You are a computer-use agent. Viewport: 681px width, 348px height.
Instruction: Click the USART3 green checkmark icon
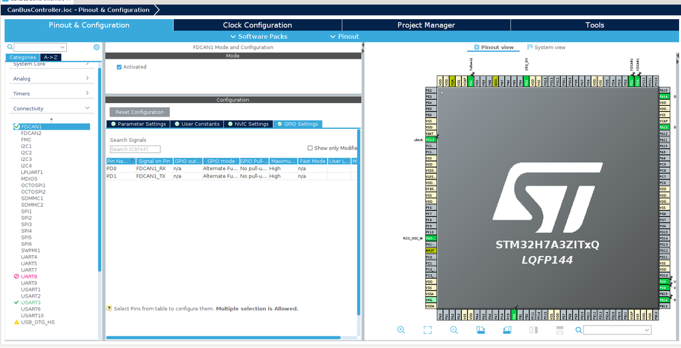pos(16,302)
